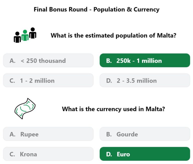
Task: Click the Malta population question text
Action: click(x=113, y=36)
